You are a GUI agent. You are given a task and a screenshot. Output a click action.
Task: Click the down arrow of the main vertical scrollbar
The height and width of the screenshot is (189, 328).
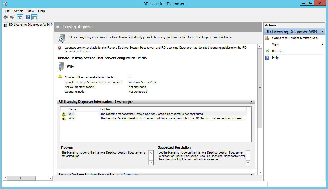pyautogui.click(x=260, y=173)
